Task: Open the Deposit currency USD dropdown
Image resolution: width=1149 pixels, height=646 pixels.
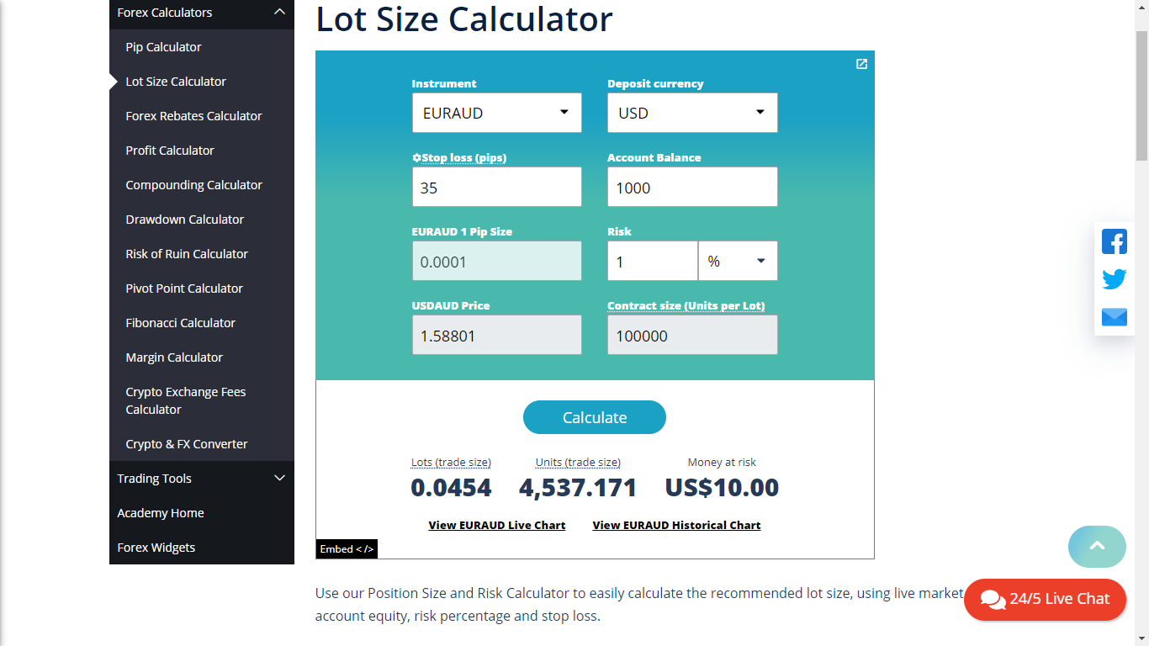Action: pyautogui.click(x=692, y=113)
